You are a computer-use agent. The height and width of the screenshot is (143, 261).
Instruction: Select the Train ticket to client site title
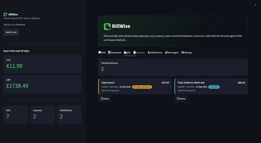pos(191,82)
